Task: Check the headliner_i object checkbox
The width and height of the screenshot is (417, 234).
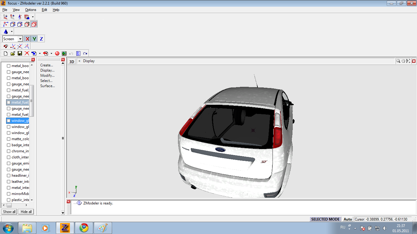Action: tap(9, 175)
